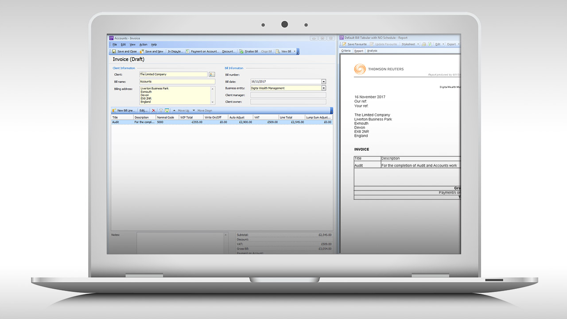
Task: Click the Title column header
Action: (x=122, y=117)
